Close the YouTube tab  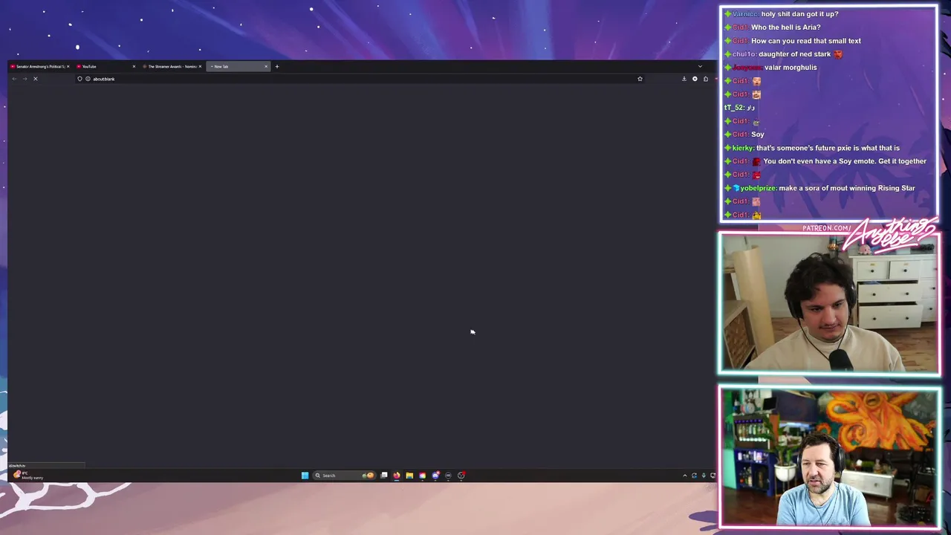pos(134,66)
